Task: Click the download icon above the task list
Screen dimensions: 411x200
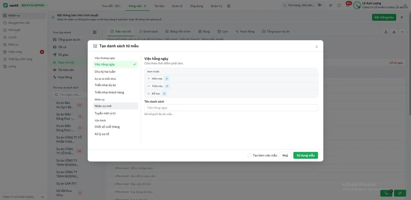Action: (394, 32)
